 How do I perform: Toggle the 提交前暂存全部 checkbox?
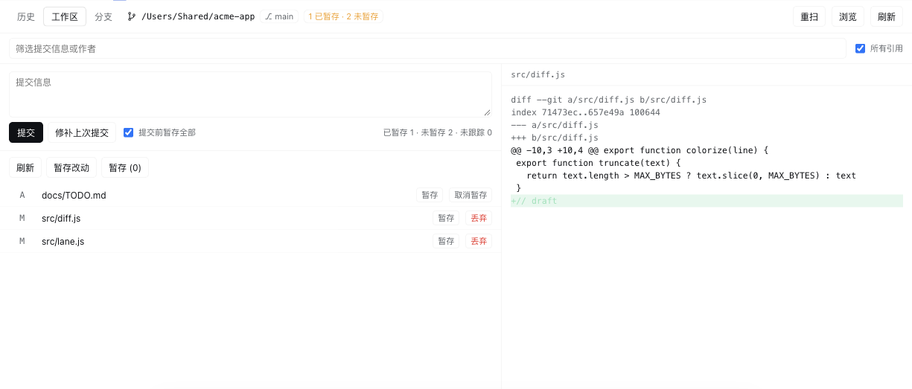pyautogui.click(x=128, y=132)
